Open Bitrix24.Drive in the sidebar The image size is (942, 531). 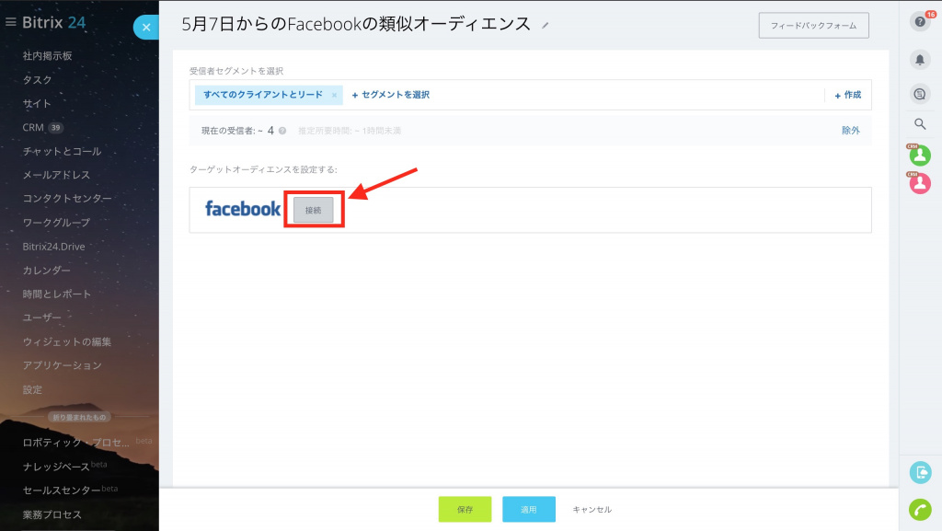(53, 247)
